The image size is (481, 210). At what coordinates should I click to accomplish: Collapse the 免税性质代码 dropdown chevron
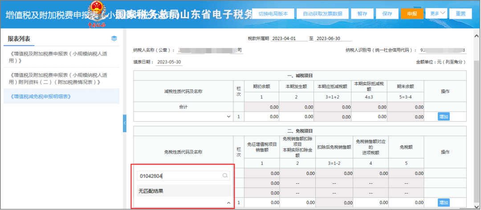pyautogui.click(x=228, y=202)
